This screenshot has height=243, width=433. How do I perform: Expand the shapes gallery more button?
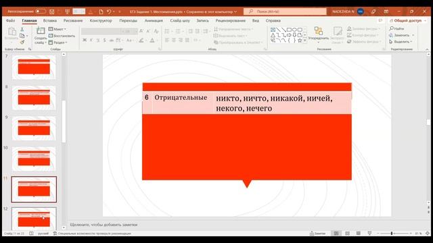point(305,40)
